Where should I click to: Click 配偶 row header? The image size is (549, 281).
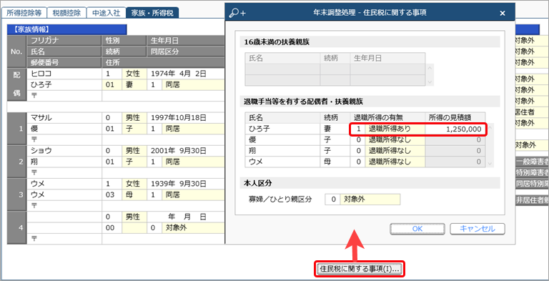pyautogui.click(x=17, y=85)
